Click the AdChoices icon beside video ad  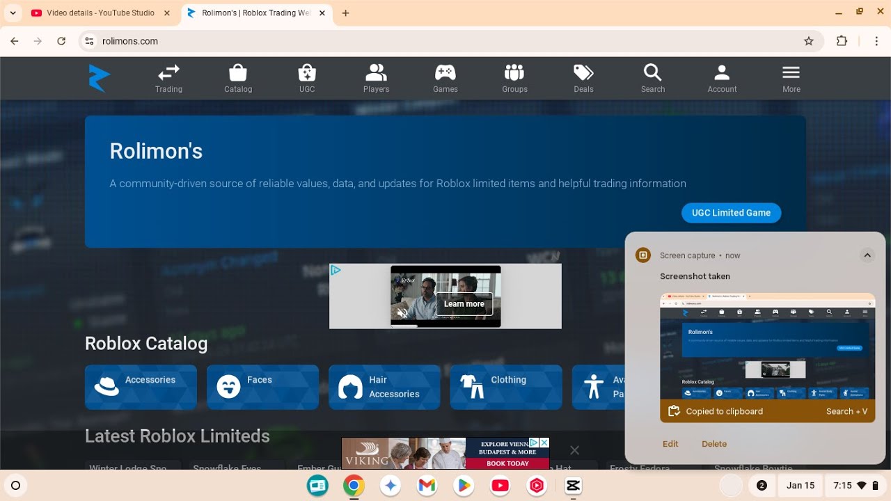click(336, 270)
